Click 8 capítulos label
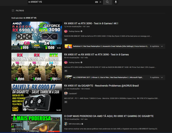The width and height of the screenshot is (172, 133). 154,46
